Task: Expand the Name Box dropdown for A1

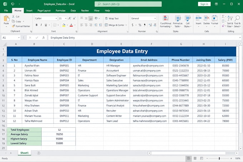Action: (19, 38)
